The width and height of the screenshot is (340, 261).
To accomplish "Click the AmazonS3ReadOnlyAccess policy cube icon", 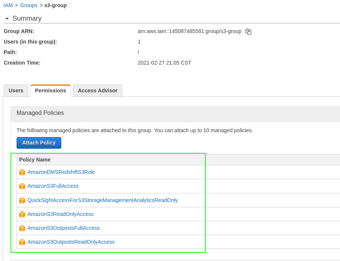I will point(22,214).
